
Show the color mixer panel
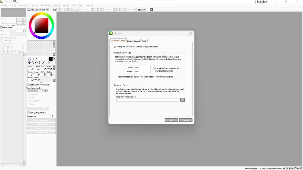[x=40, y=9]
